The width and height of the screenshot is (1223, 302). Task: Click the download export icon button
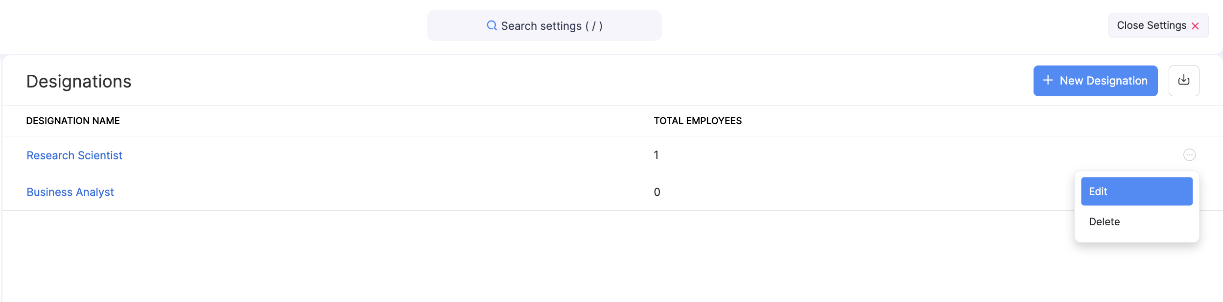pos(1183,81)
